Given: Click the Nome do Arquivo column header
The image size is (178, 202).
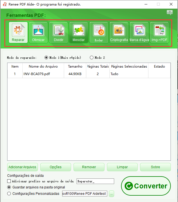Looking at the screenshot, I should click(x=43, y=67).
